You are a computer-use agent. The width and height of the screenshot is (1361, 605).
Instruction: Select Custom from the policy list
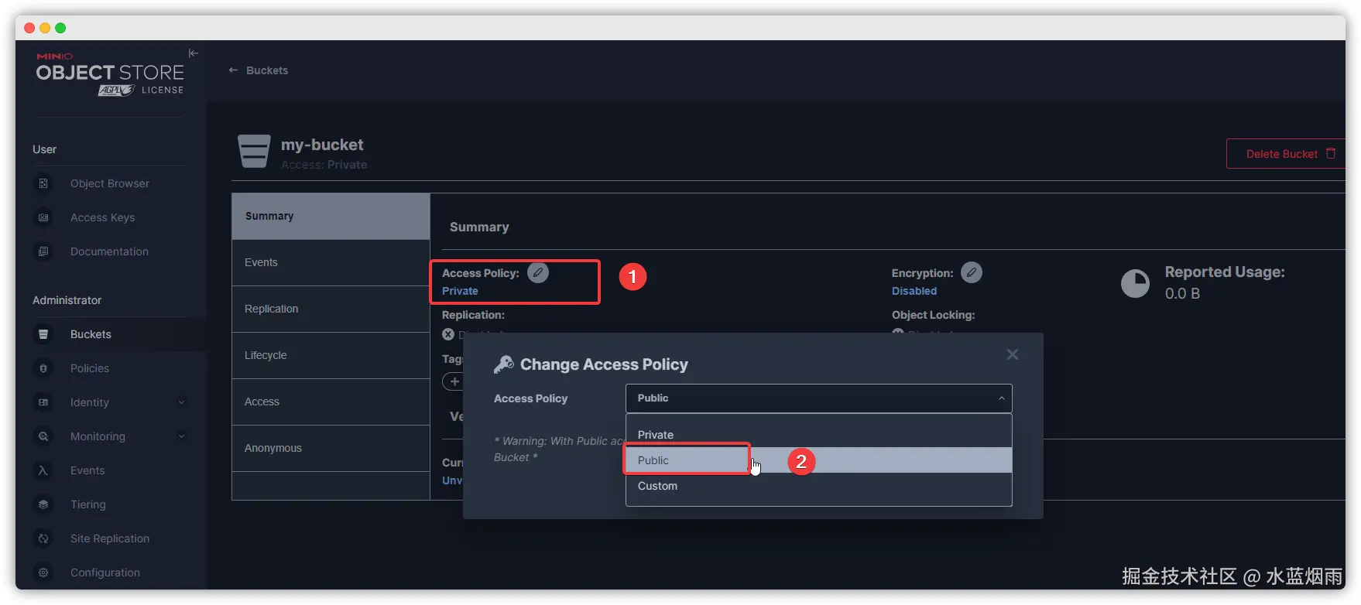818,486
